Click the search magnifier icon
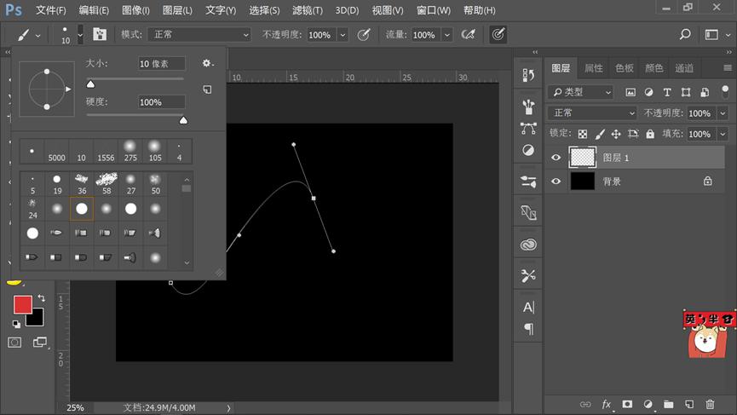The image size is (737, 415). (685, 34)
